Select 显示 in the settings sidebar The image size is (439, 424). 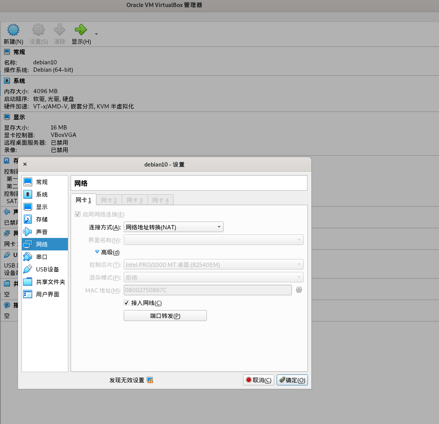point(45,207)
